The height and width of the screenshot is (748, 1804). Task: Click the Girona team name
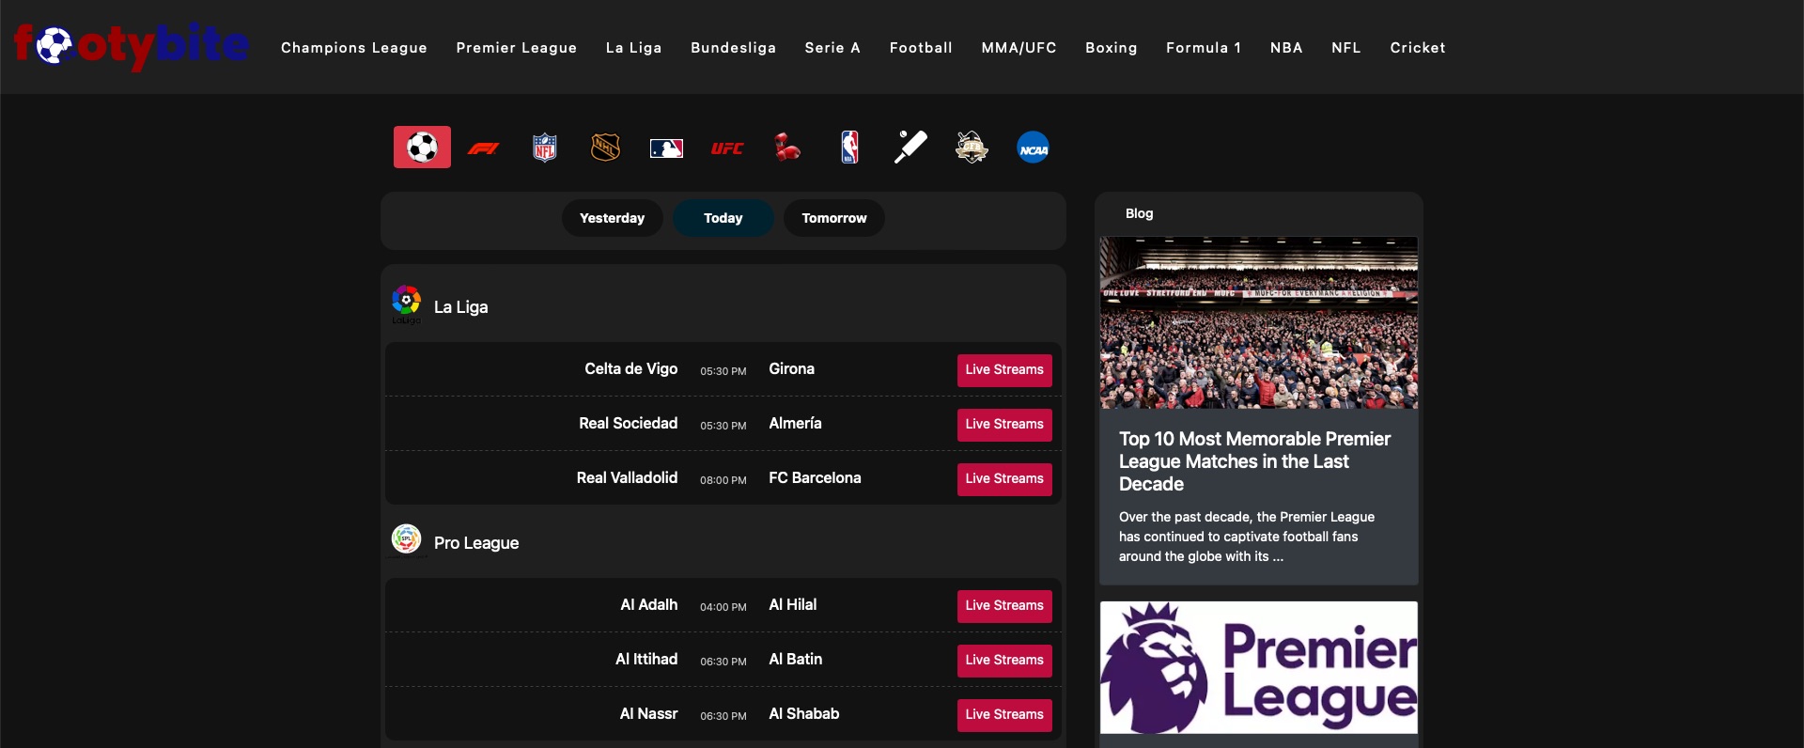pyautogui.click(x=791, y=369)
